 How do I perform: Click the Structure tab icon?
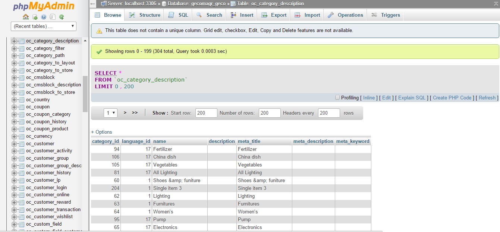(132, 15)
